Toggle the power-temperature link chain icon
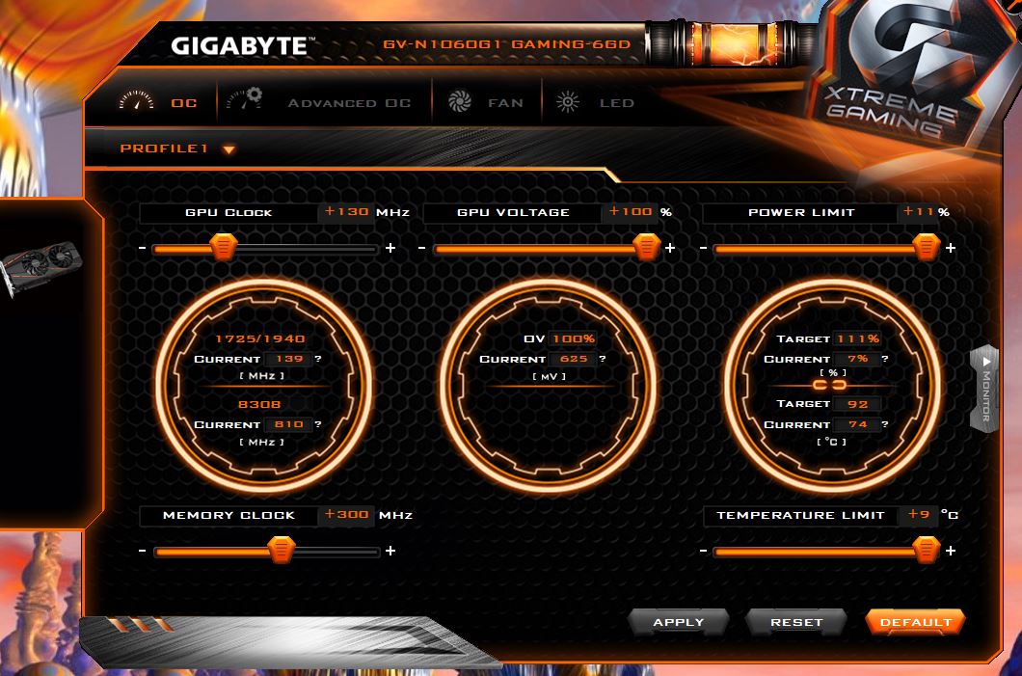The width and height of the screenshot is (1022, 676). tap(830, 386)
